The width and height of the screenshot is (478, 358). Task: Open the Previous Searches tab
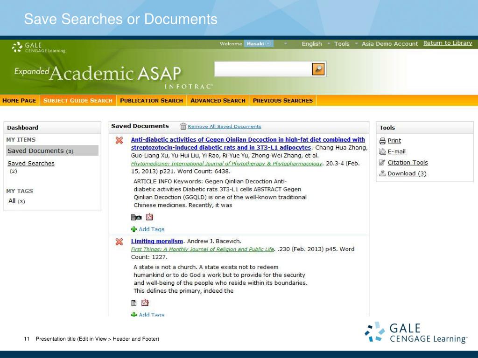(x=283, y=101)
